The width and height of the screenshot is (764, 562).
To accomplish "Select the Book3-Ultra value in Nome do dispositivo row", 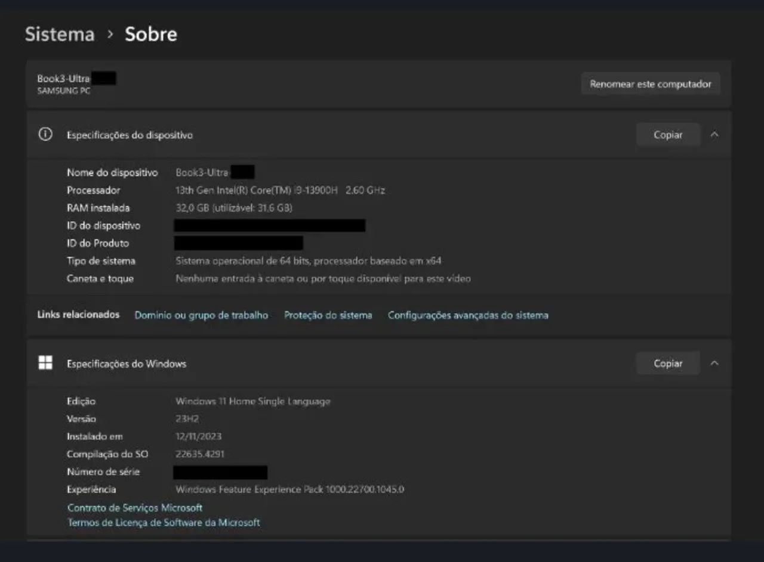I will tap(202, 172).
